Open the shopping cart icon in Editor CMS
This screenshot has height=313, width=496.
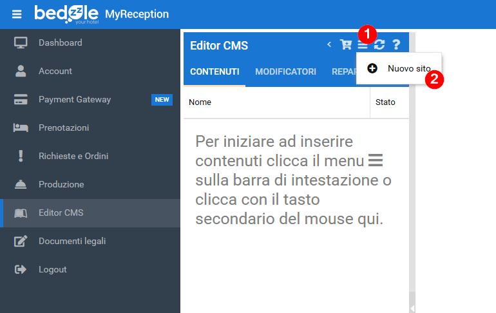coord(346,45)
